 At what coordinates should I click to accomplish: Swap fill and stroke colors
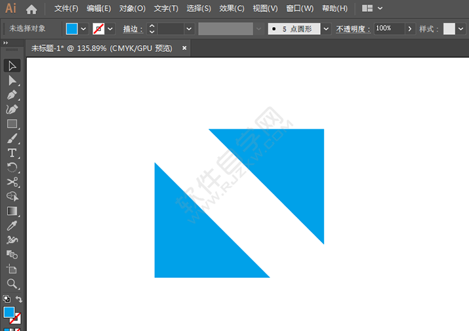click(19, 300)
